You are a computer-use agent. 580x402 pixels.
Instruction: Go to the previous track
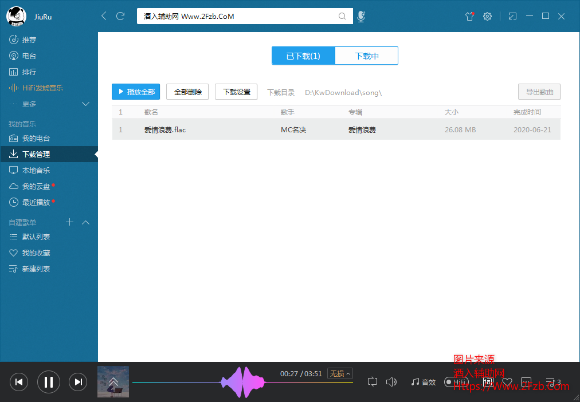pyautogui.click(x=19, y=382)
